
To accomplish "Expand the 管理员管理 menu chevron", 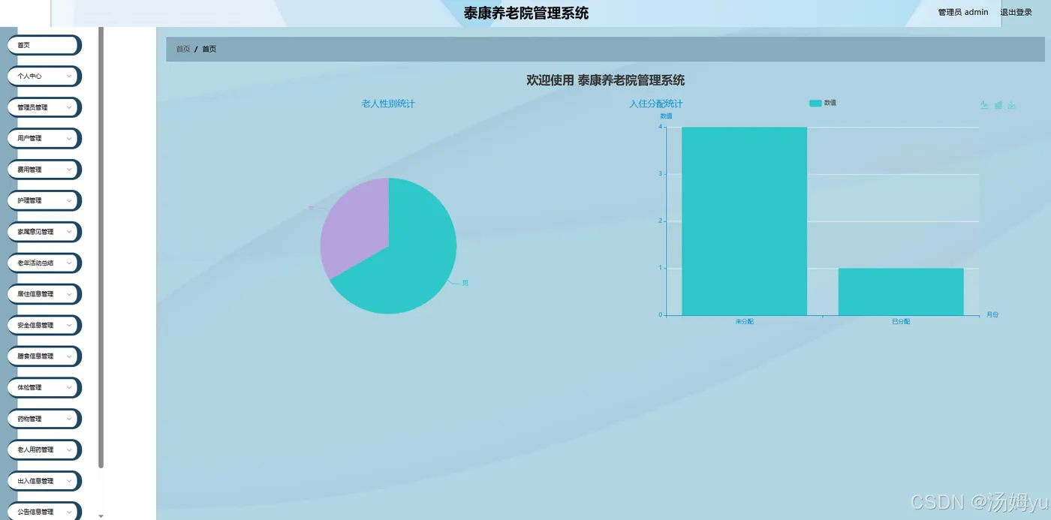I will point(69,107).
